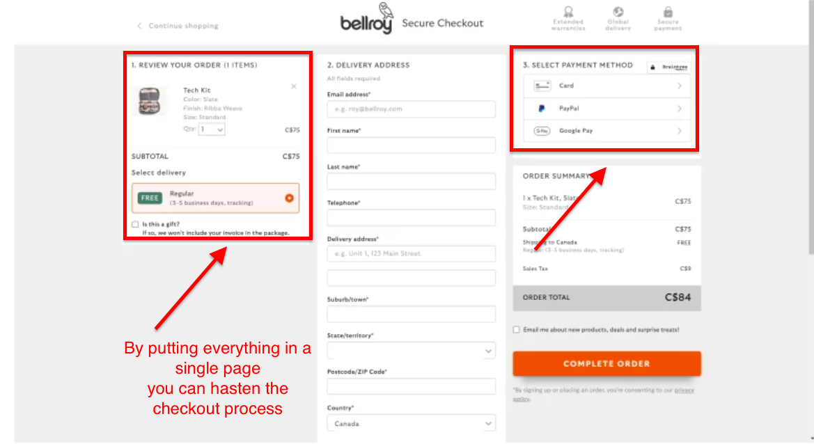Click the Google Pay icon
Image resolution: width=814 pixels, height=444 pixels.
(x=541, y=131)
